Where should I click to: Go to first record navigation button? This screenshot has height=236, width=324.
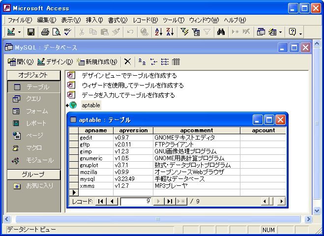101,201
